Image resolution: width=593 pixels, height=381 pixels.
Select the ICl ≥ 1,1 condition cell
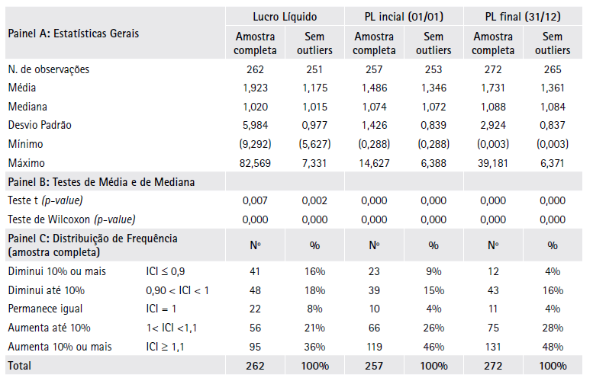[167, 346]
